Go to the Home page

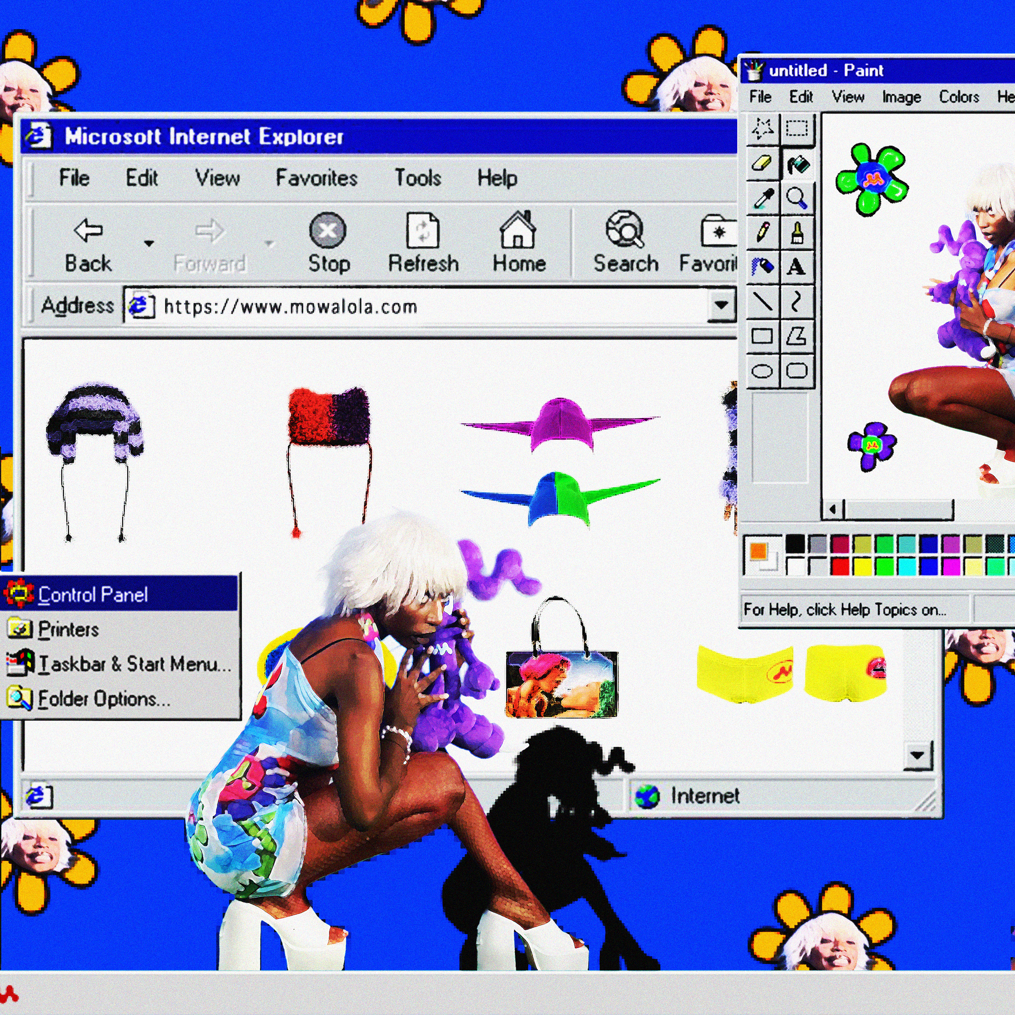[x=519, y=241]
